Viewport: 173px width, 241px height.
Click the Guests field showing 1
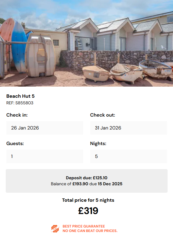click(x=45, y=156)
